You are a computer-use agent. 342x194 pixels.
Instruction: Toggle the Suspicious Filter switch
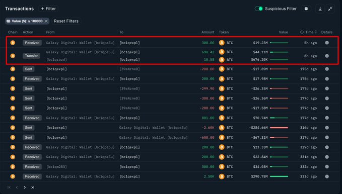(x=259, y=9)
